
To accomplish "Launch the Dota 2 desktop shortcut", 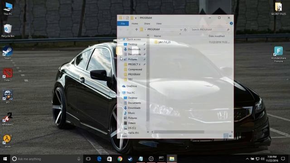I will pyautogui.click(x=8, y=75).
